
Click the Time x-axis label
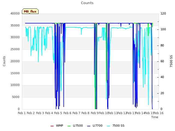tap(155, 117)
